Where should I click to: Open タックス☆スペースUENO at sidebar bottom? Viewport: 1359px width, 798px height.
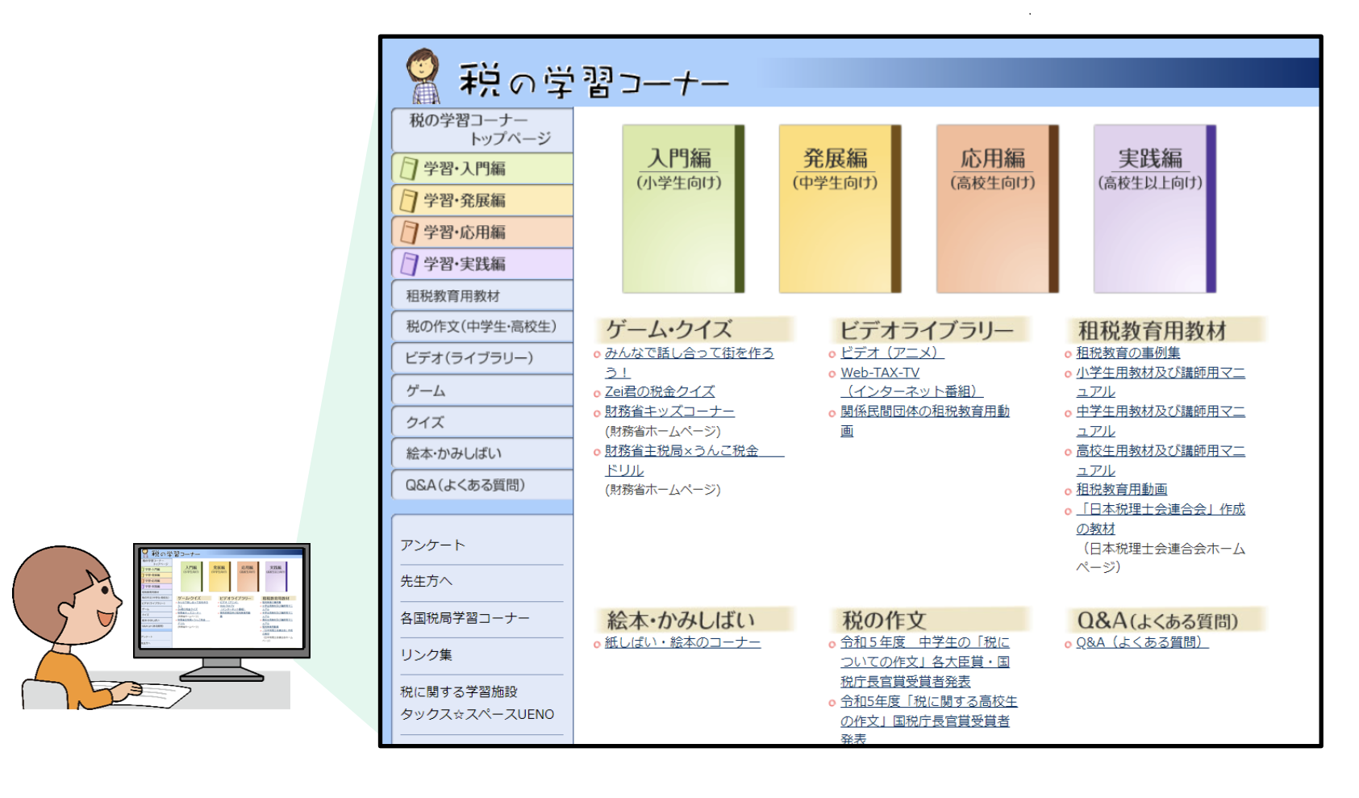pyautogui.click(x=476, y=714)
